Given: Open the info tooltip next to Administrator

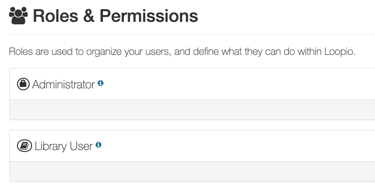Looking at the screenshot, I should (x=101, y=83).
